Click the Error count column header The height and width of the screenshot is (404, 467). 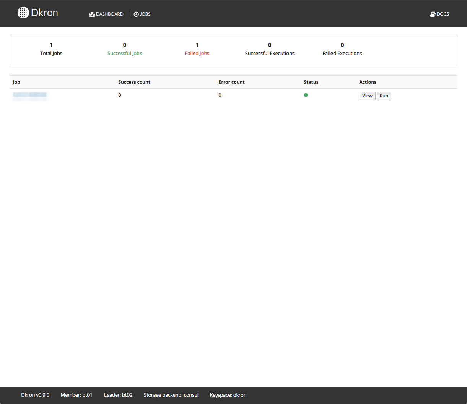coord(231,82)
